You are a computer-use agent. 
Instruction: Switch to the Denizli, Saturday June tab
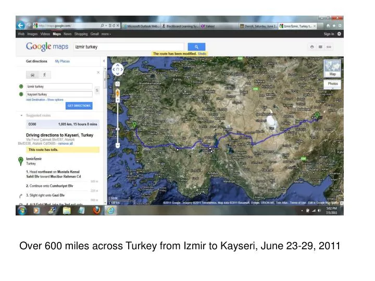click(258, 27)
